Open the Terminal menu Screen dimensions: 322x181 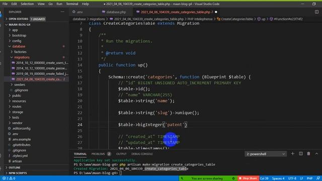[x=72, y=4]
